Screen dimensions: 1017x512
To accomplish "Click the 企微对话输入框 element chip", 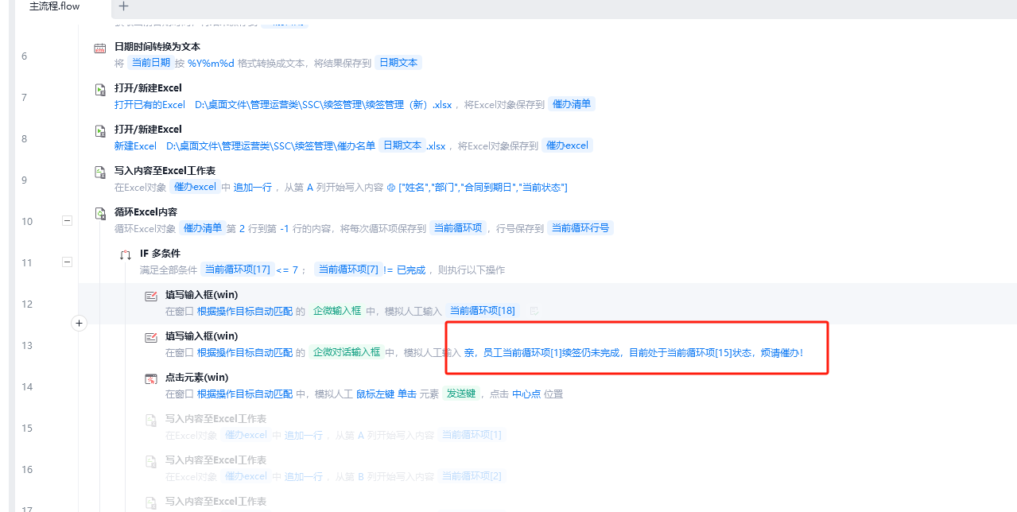I will coord(346,352).
